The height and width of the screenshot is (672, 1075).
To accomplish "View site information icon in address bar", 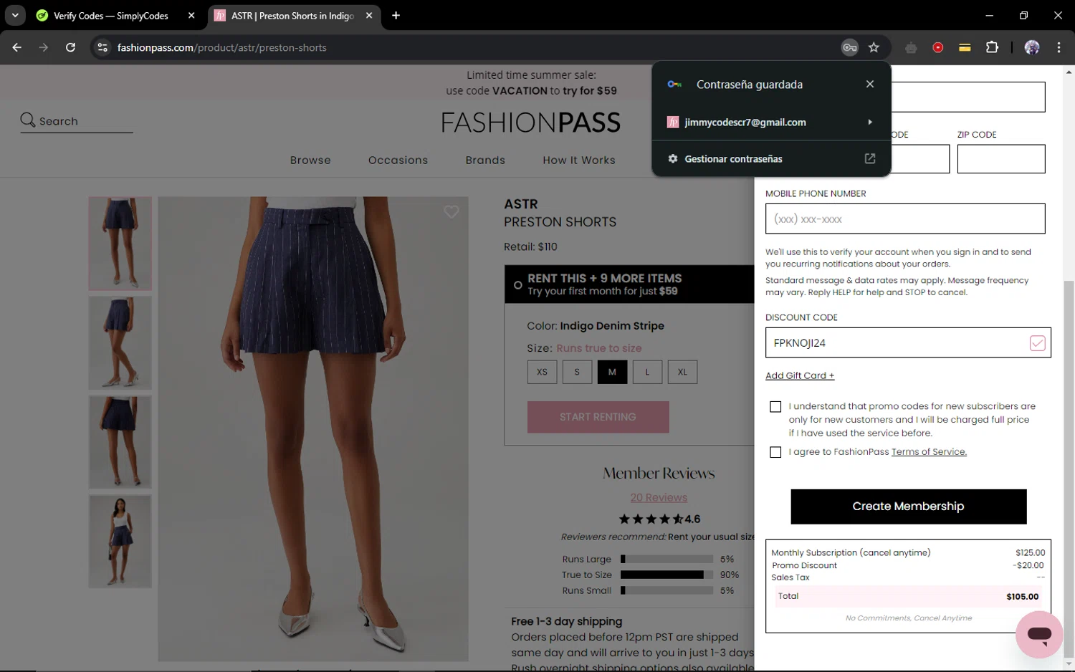I will [102, 47].
